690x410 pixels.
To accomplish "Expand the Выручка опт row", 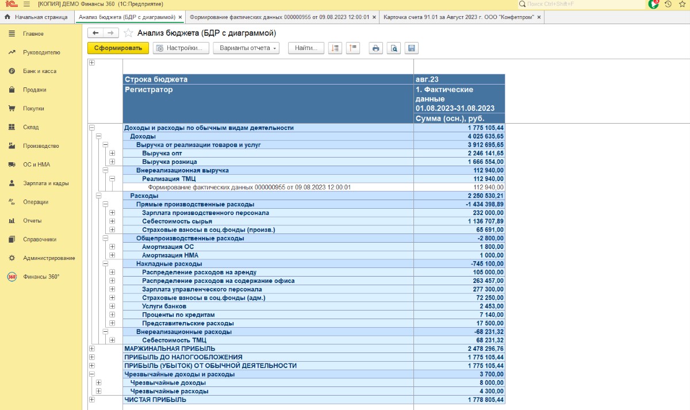I will click(x=112, y=154).
